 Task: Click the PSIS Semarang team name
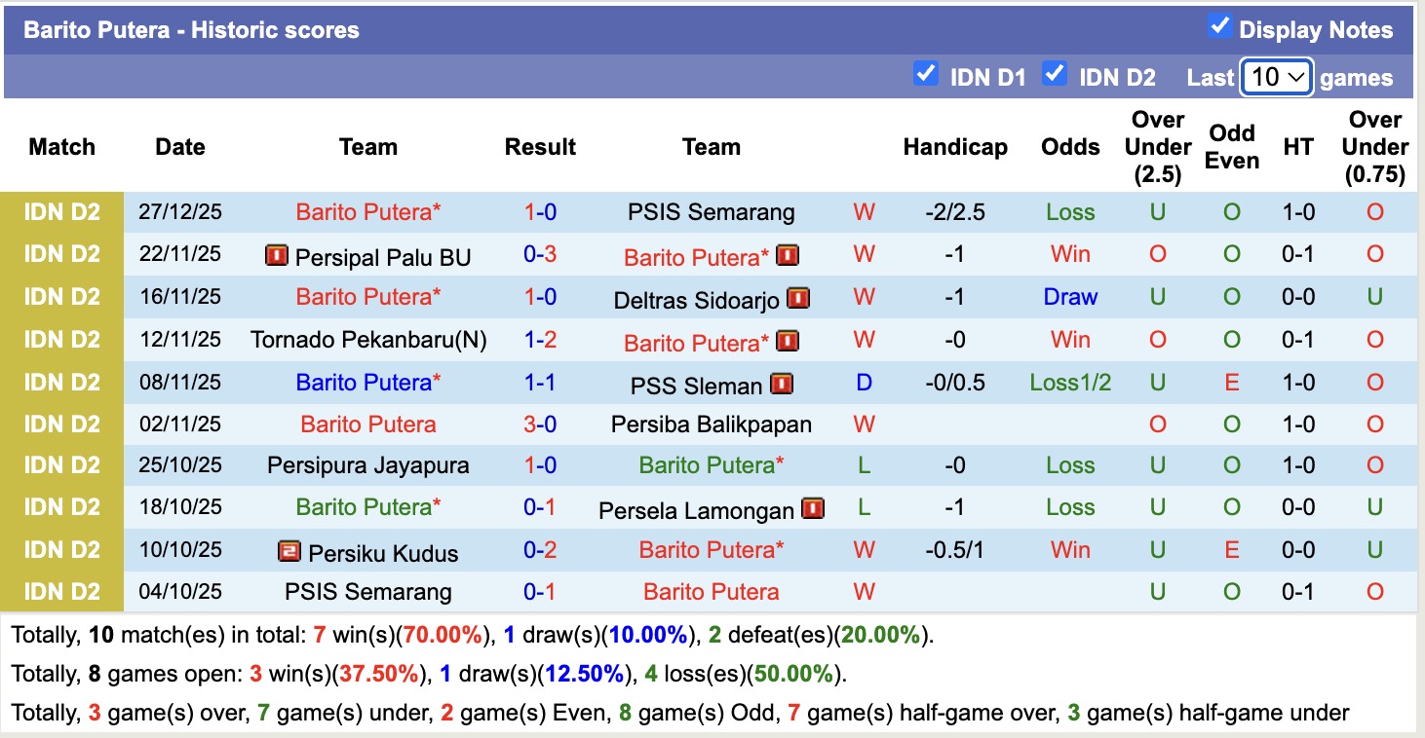(712, 211)
